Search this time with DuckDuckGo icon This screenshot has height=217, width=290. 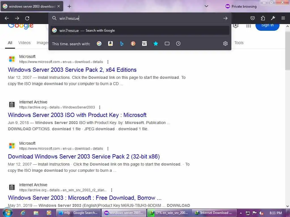coord(133,44)
